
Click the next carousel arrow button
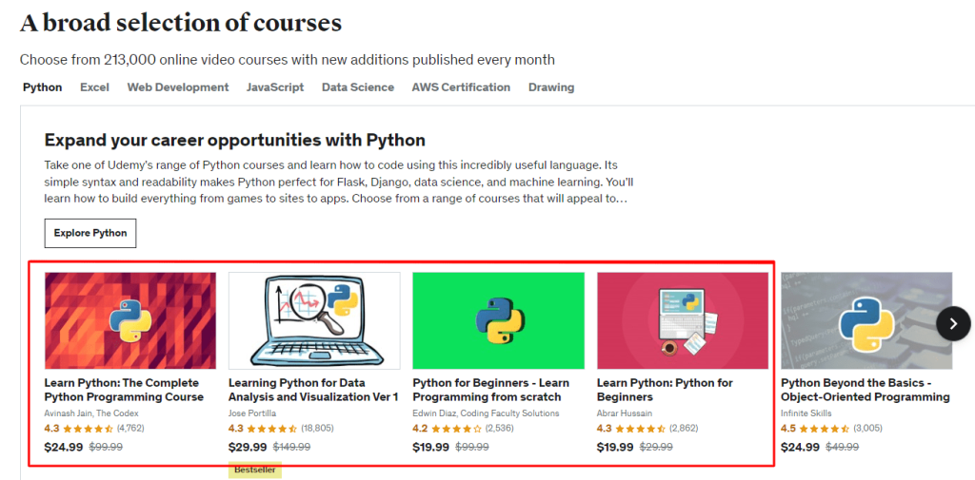pyautogui.click(x=953, y=323)
